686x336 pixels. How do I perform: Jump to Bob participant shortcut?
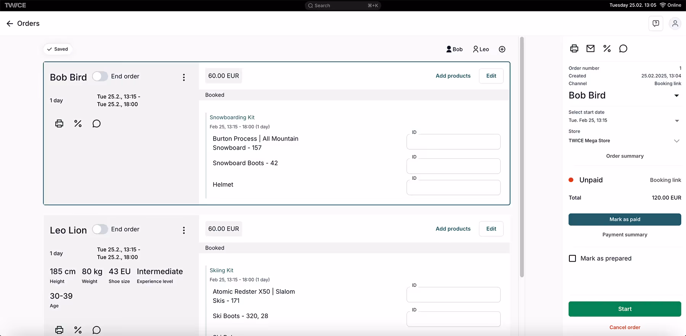click(454, 49)
